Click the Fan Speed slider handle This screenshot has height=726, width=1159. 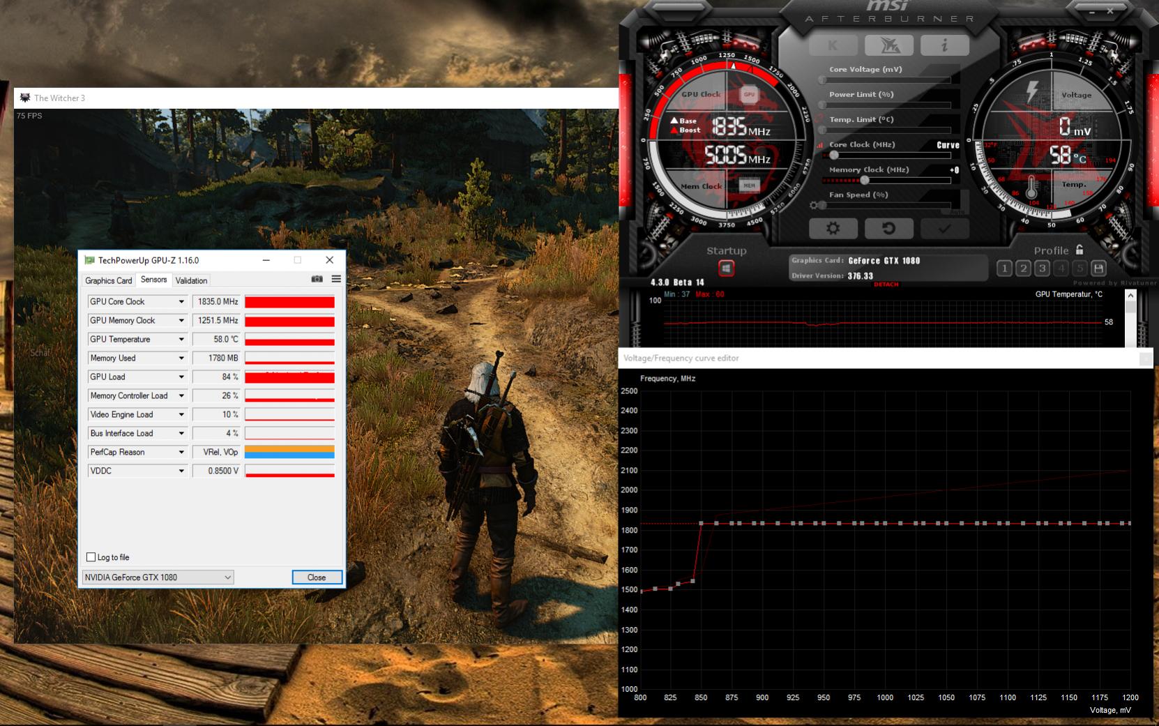coord(823,206)
